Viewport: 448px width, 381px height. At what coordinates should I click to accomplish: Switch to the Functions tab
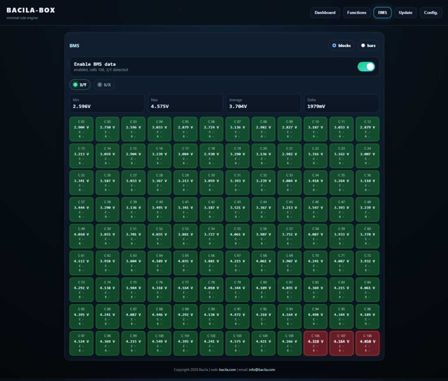[x=357, y=13]
